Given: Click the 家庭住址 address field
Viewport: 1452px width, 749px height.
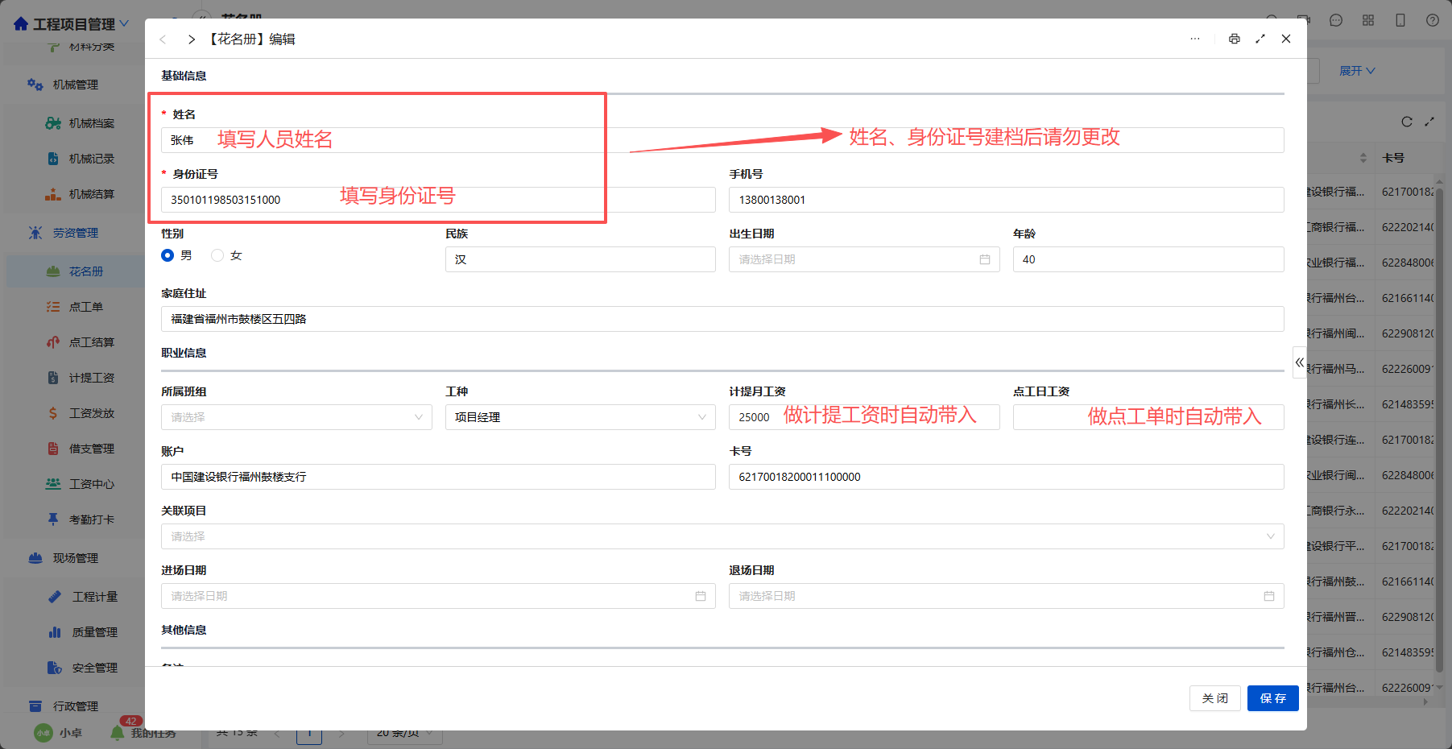Looking at the screenshot, I should [722, 319].
